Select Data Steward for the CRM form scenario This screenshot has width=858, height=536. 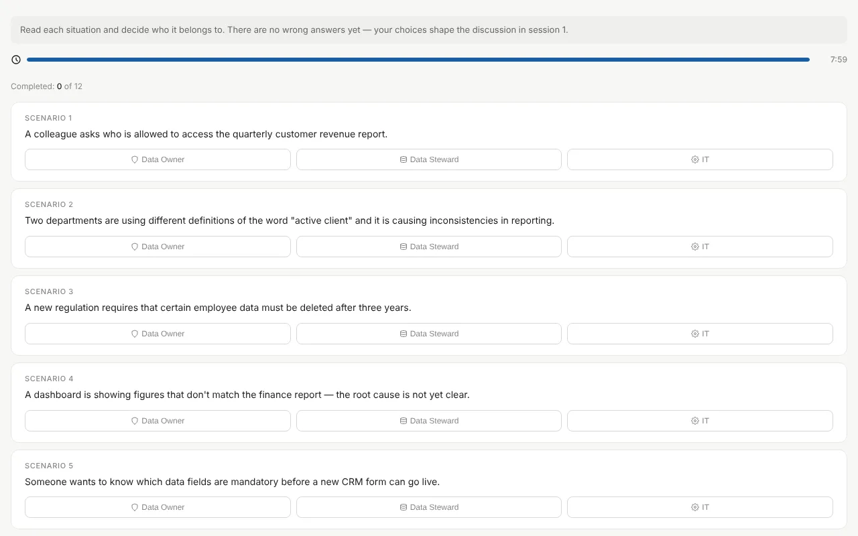(x=429, y=507)
